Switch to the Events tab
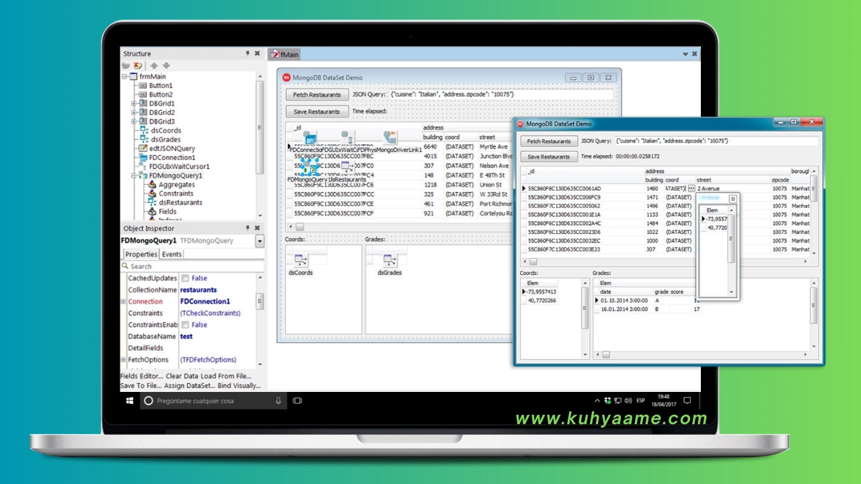Image resolution: width=861 pixels, height=484 pixels. [x=172, y=254]
